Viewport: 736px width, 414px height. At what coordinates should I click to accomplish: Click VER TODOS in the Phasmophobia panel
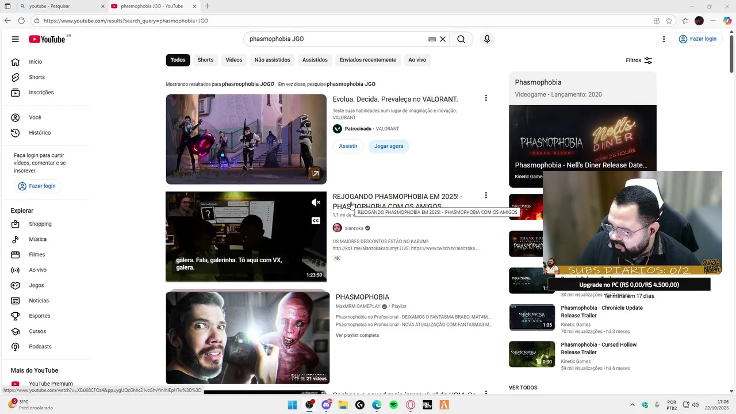pos(523,388)
